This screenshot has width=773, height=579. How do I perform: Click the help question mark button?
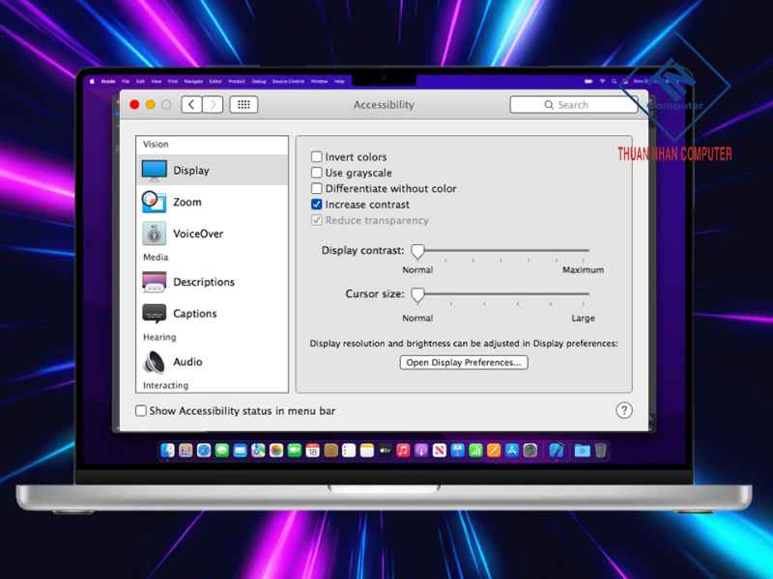coord(624,410)
